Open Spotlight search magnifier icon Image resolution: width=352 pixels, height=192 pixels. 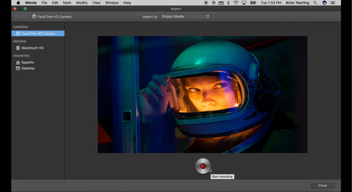[x=315, y=3]
